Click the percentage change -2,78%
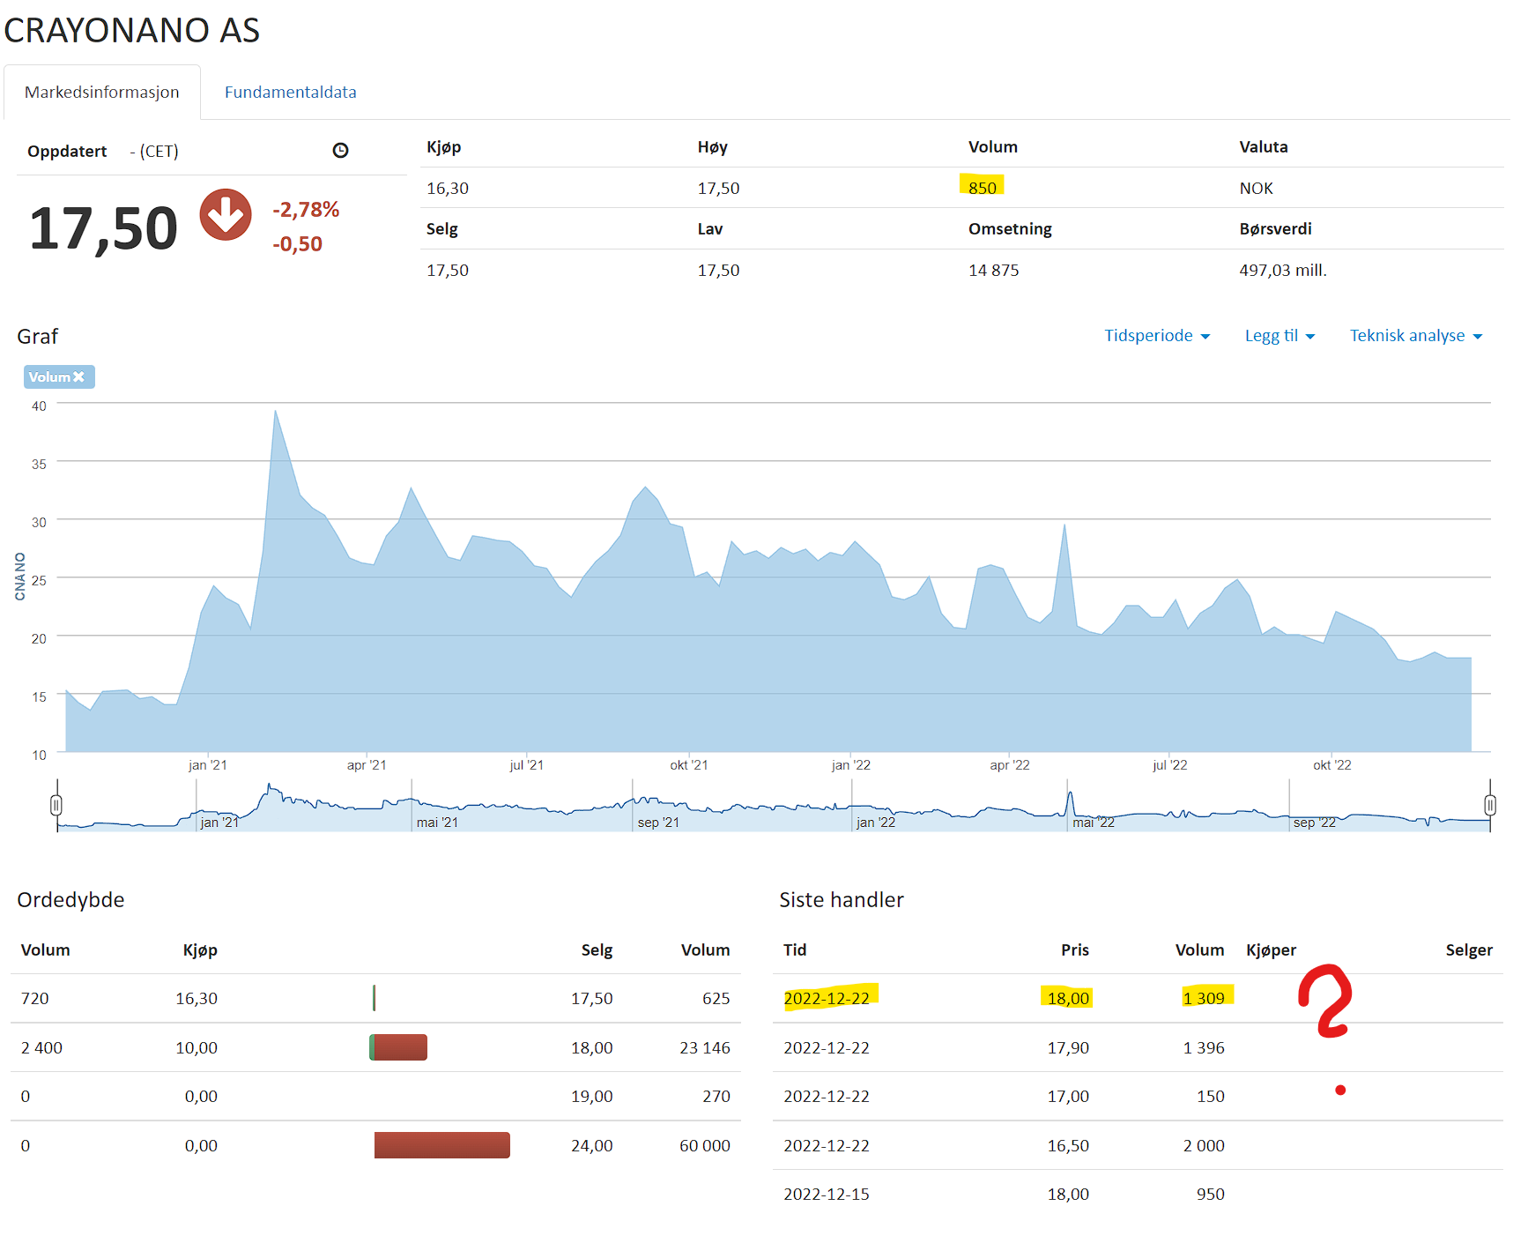1528x1236 pixels. tap(306, 210)
